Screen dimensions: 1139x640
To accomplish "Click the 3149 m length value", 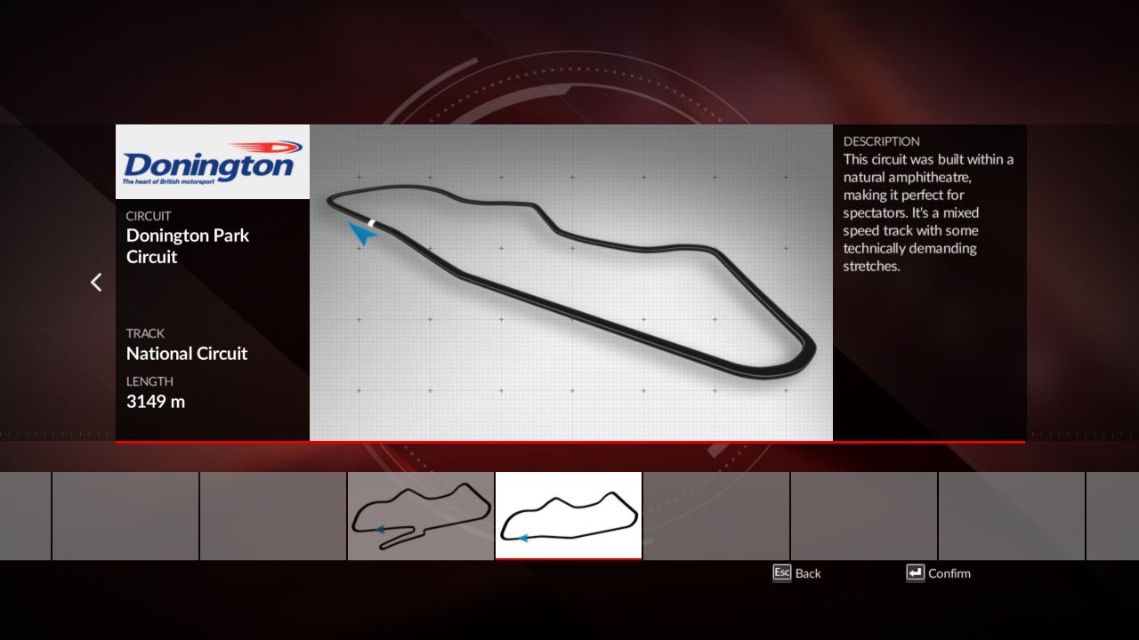I will click(156, 402).
